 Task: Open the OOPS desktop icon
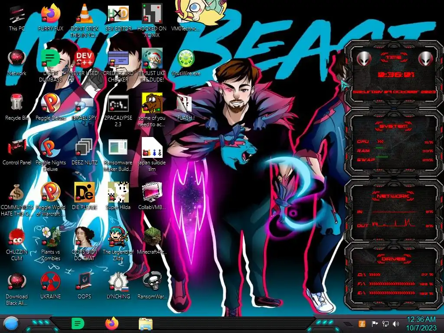(x=84, y=282)
